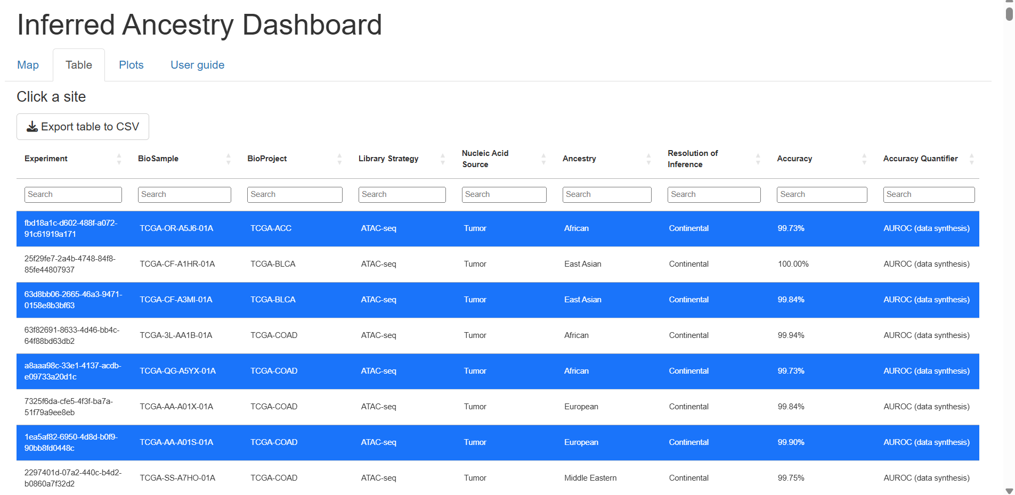This screenshot has width=1015, height=495.
Task: Open the Map tab
Action: pyautogui.click(x=28, y=65)
